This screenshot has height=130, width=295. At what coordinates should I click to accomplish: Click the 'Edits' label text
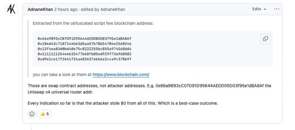257,9
